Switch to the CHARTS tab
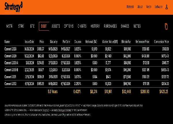Image resolution: width=173 pixels, height=124 pixels. (82, 26)
